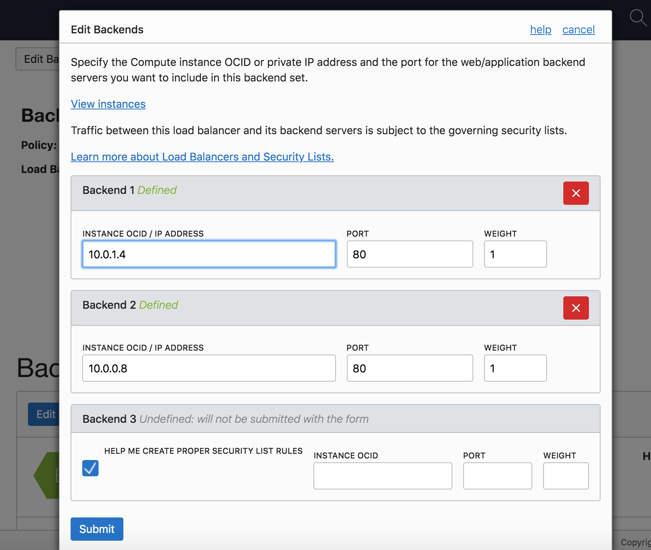Click Backend 1 port field

click(x=410, y=254)
